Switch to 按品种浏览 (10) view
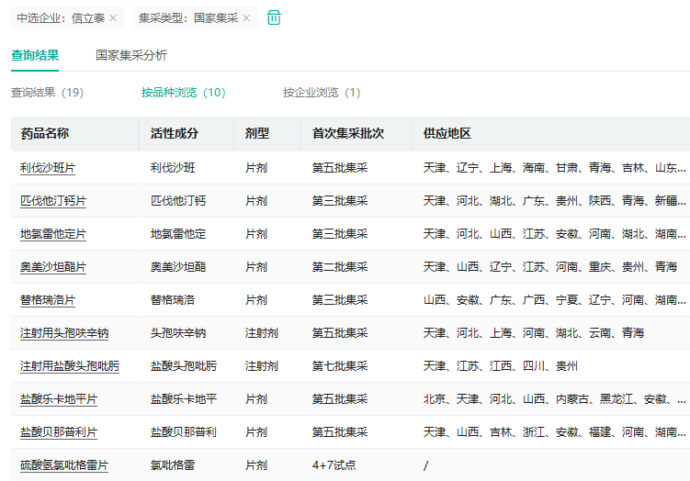The width and height of the screenshot is (690, 481). [x=183, y=93]
